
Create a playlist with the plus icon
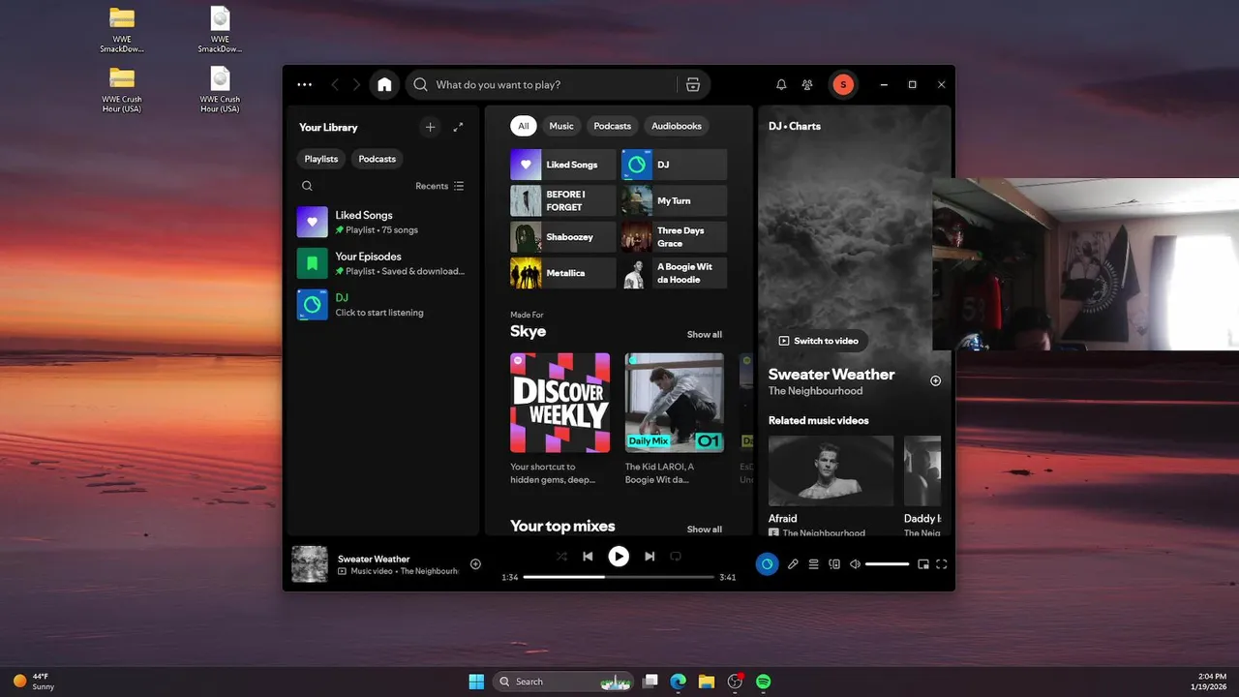(x=431, y=127)
